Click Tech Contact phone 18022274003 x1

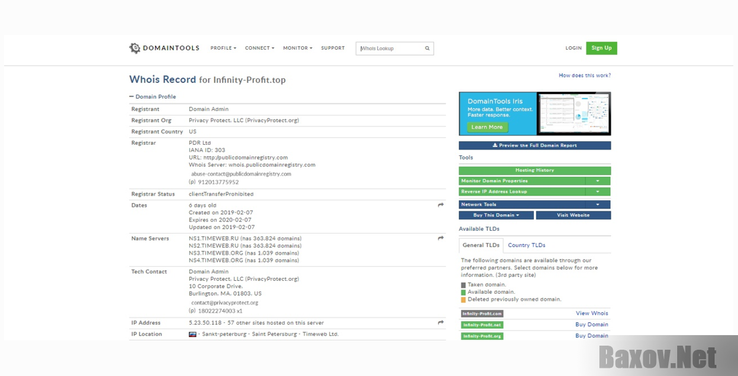(x=220, y=311)
